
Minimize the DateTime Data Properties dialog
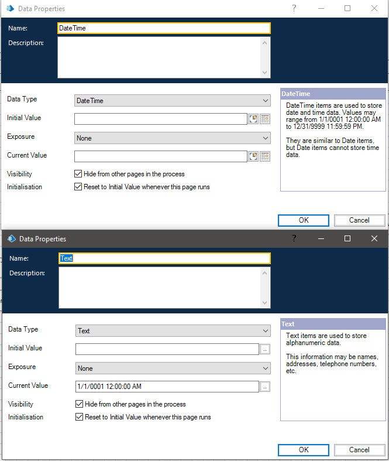pyautogui.click(x=321, y=8)
